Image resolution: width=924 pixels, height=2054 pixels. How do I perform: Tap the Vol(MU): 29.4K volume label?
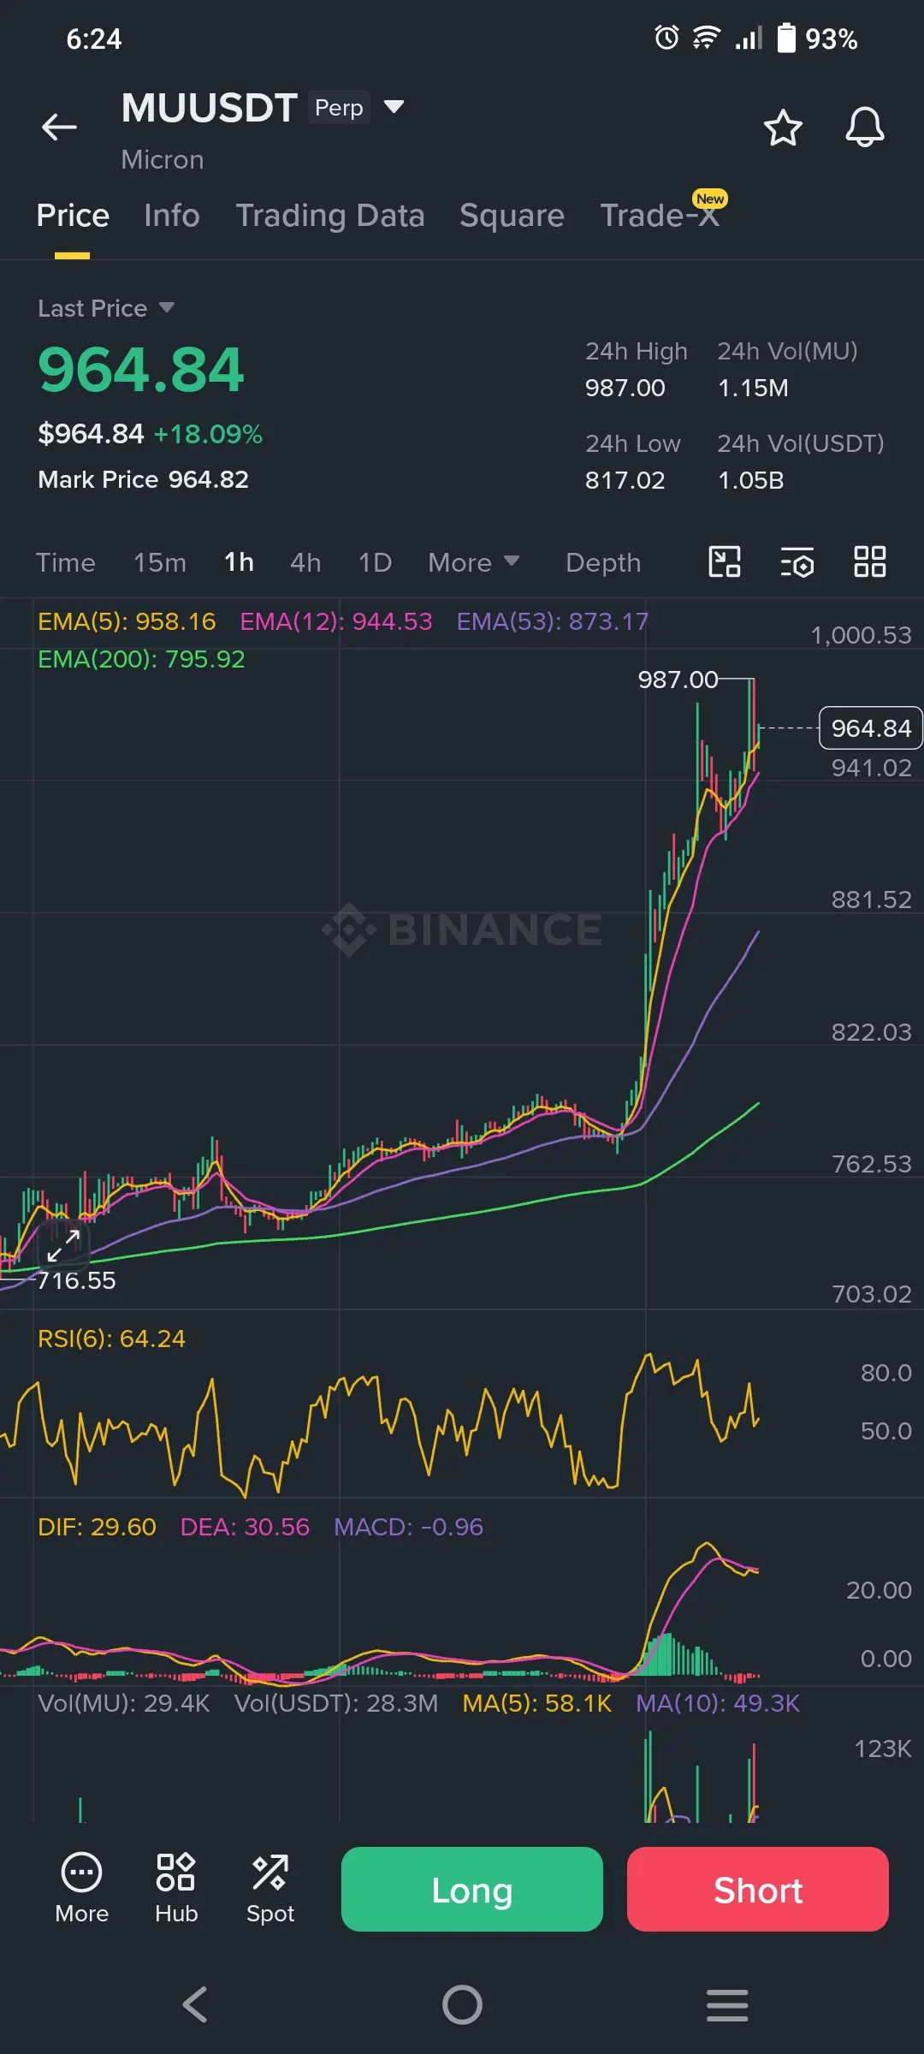point(124,1703)
